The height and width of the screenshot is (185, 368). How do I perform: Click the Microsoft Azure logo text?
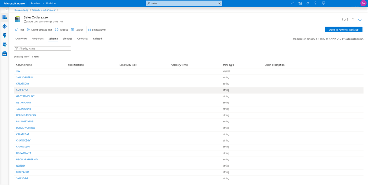(14, 4)
